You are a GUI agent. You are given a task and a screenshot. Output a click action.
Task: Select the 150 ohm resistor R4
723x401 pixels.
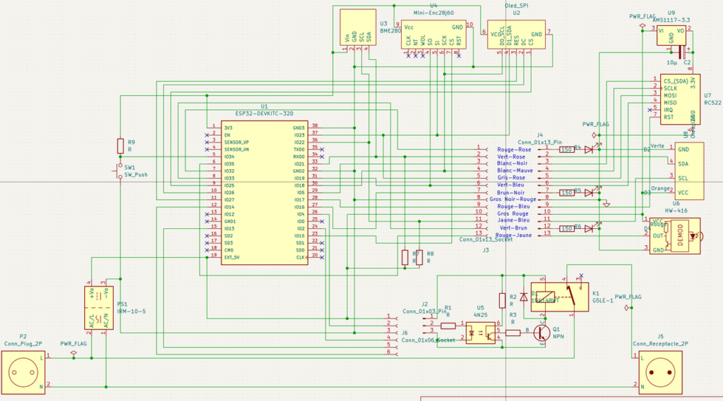(x=567, y=149)
